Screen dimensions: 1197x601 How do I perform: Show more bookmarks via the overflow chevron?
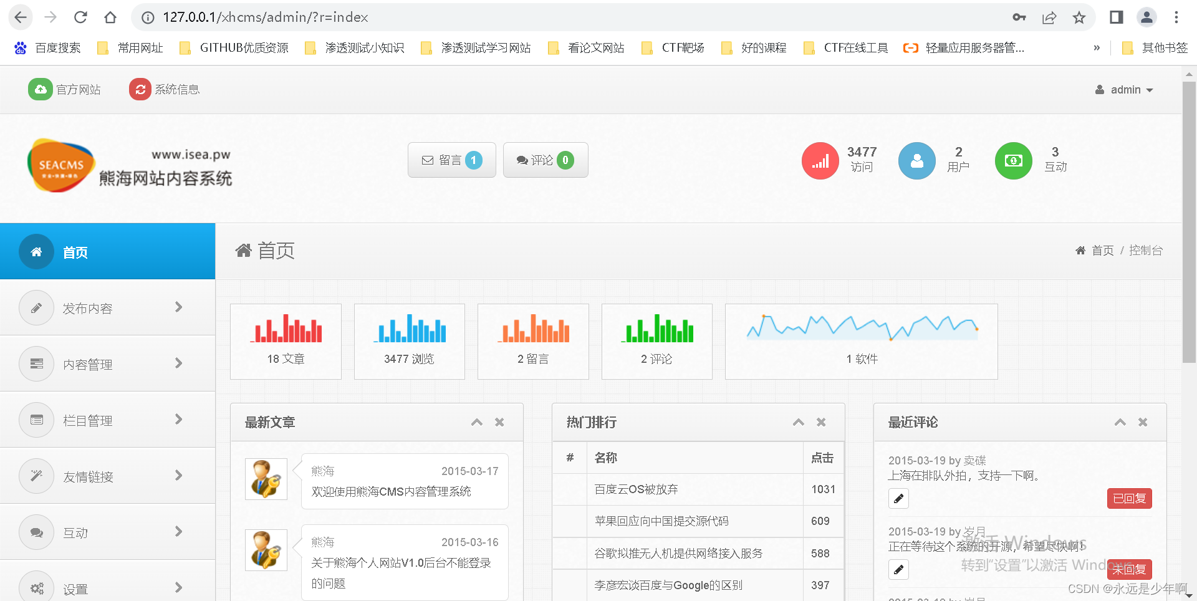[1097, 48]
